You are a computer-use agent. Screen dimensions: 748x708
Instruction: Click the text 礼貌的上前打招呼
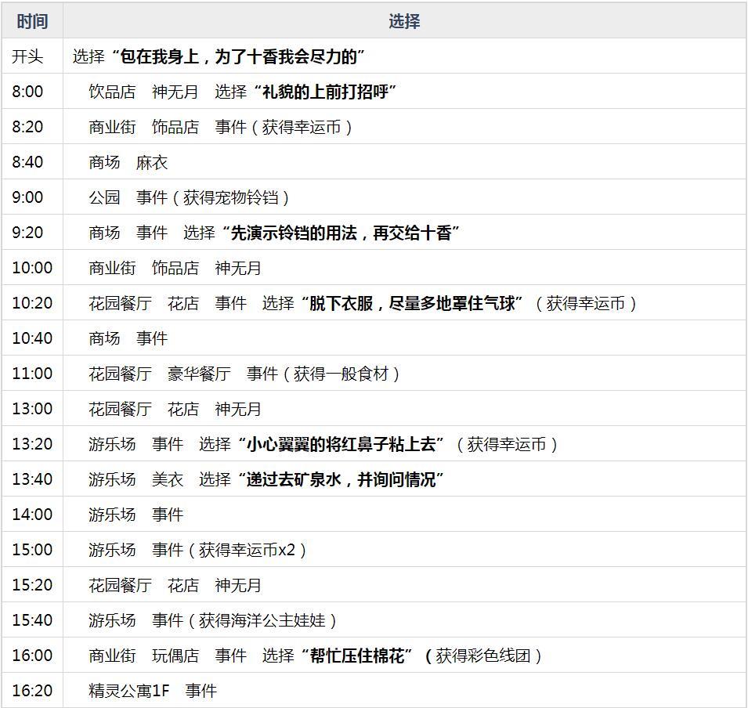point(325,91)
